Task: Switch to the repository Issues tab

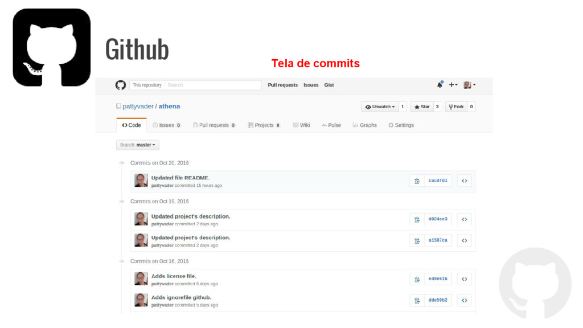Action: (x=167, y=125)
